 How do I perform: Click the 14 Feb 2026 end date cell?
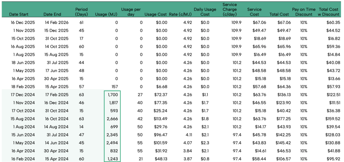[56, 22]
